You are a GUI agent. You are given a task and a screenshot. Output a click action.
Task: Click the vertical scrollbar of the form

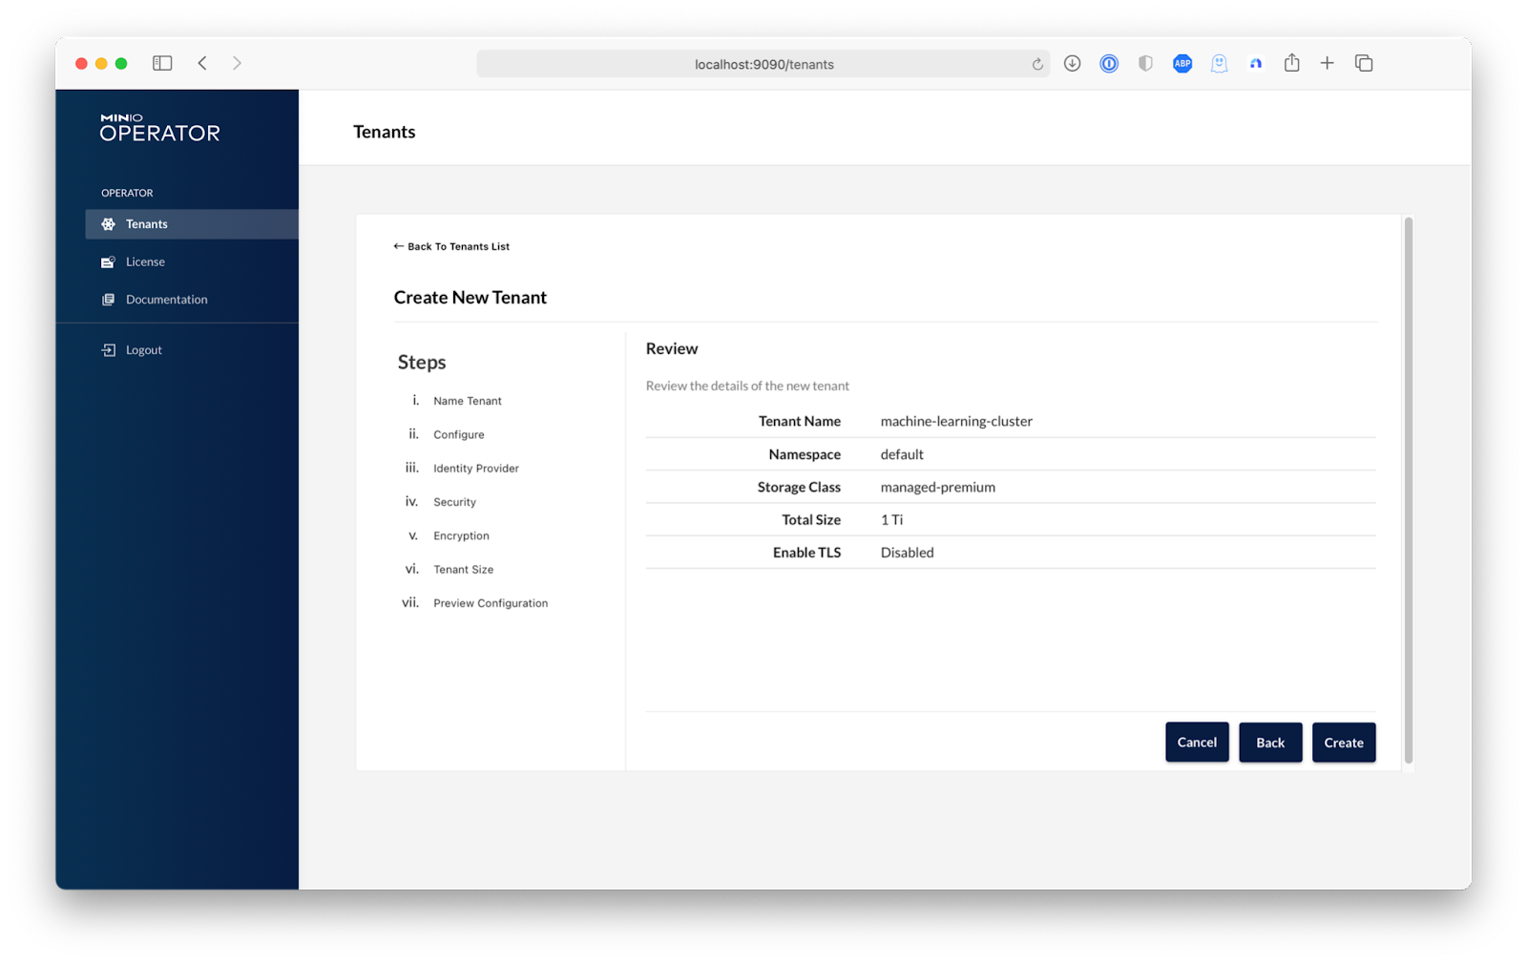[x=1408, y=489]
